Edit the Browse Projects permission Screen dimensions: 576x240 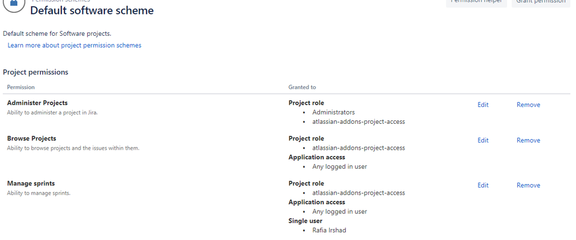click(x=483, y=140)
